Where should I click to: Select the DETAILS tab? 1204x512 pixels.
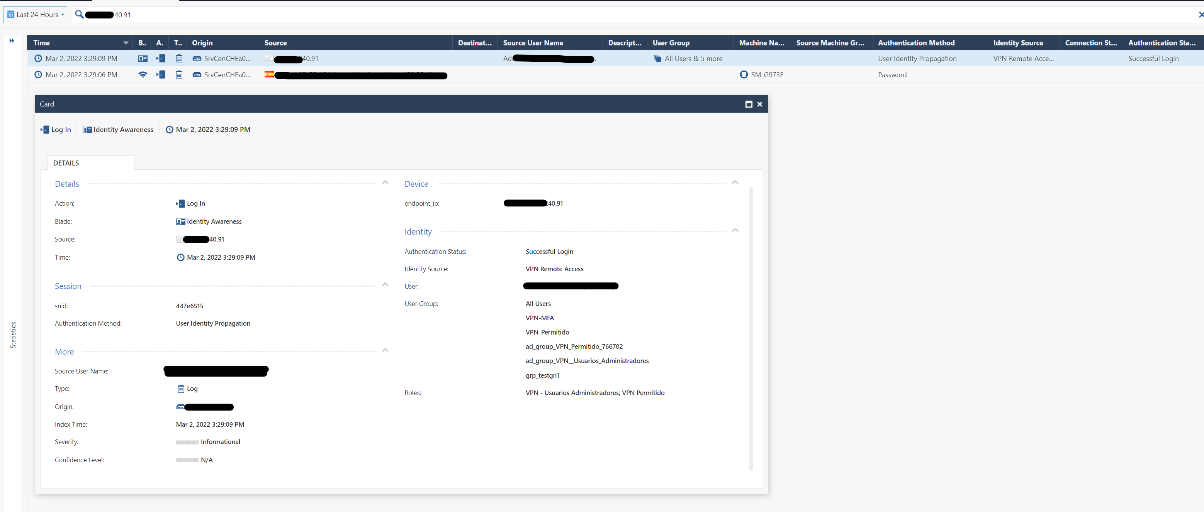(x=91, y=163)
